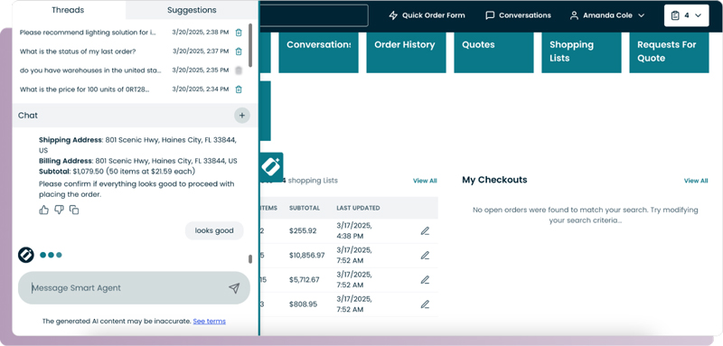Image resolution: width=723 pixels, height=346 pixels.
Task: Open the Conversations tile
Action: click(x=319, y=52)
